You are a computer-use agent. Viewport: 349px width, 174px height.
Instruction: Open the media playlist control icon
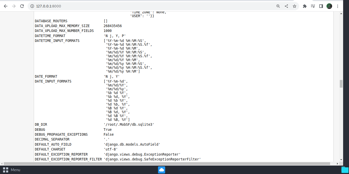click(312, 6)
